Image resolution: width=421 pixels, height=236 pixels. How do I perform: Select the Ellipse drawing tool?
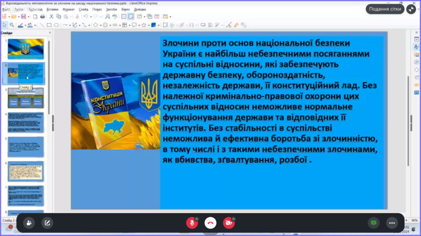(56, 25)
